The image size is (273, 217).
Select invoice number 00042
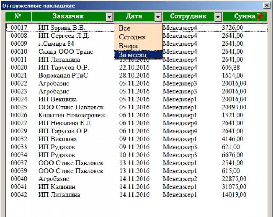(x=19, y=195)
